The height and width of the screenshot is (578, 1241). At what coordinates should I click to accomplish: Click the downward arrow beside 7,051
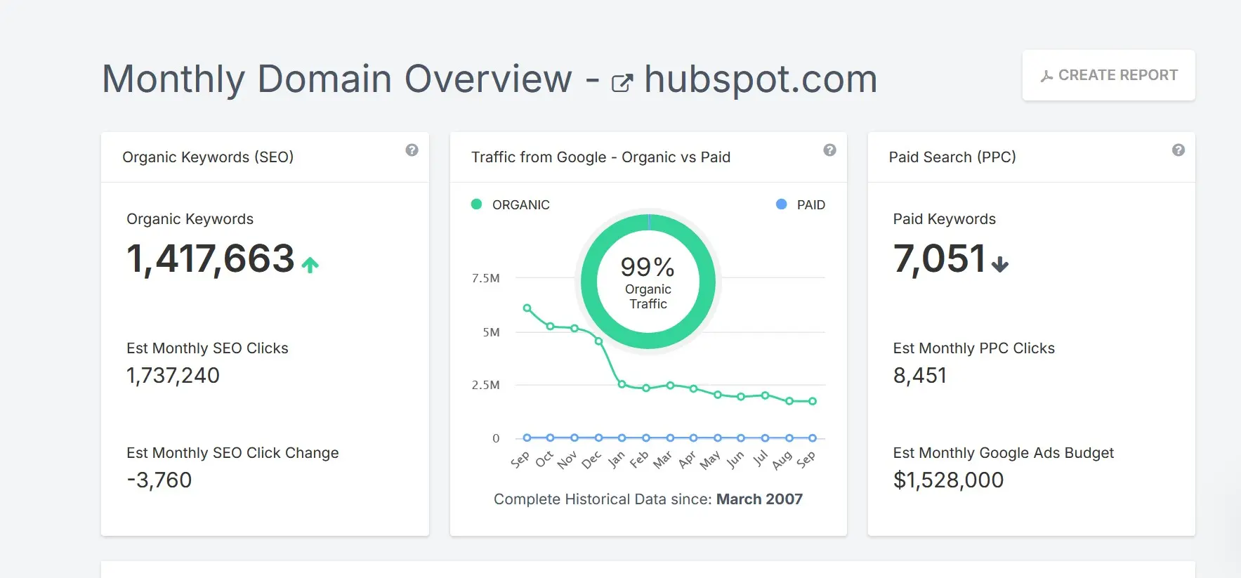(1001, 264)
